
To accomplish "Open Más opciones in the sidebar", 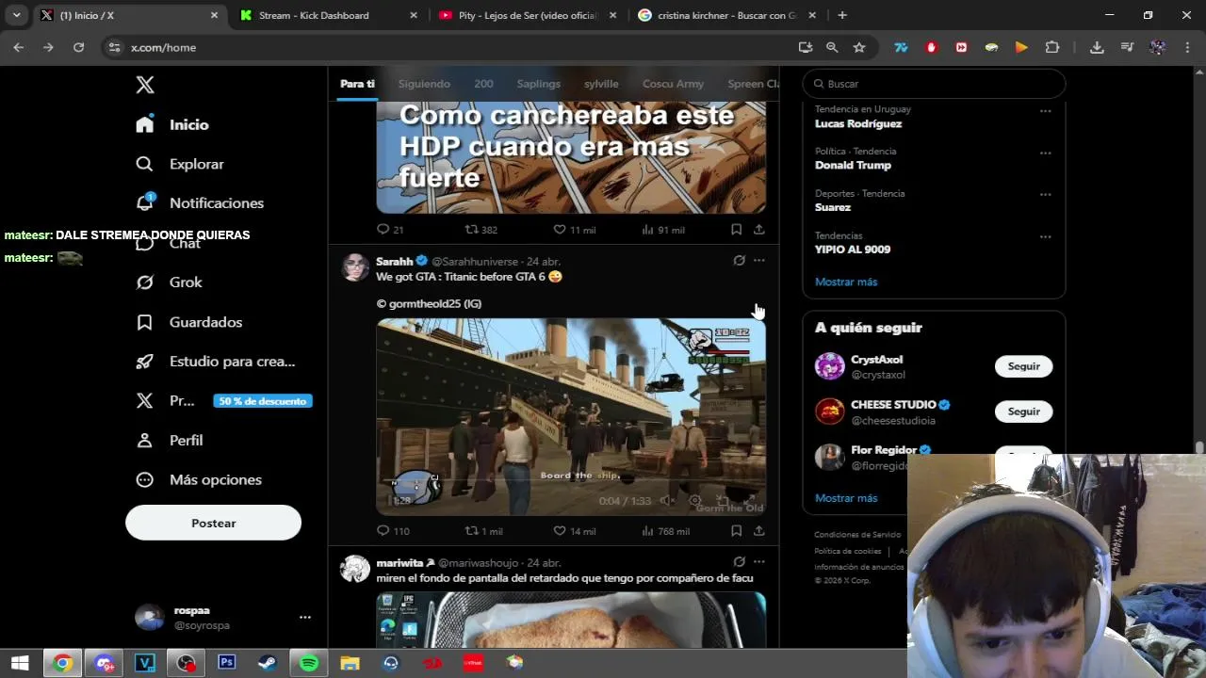I will tap(199, 480).
